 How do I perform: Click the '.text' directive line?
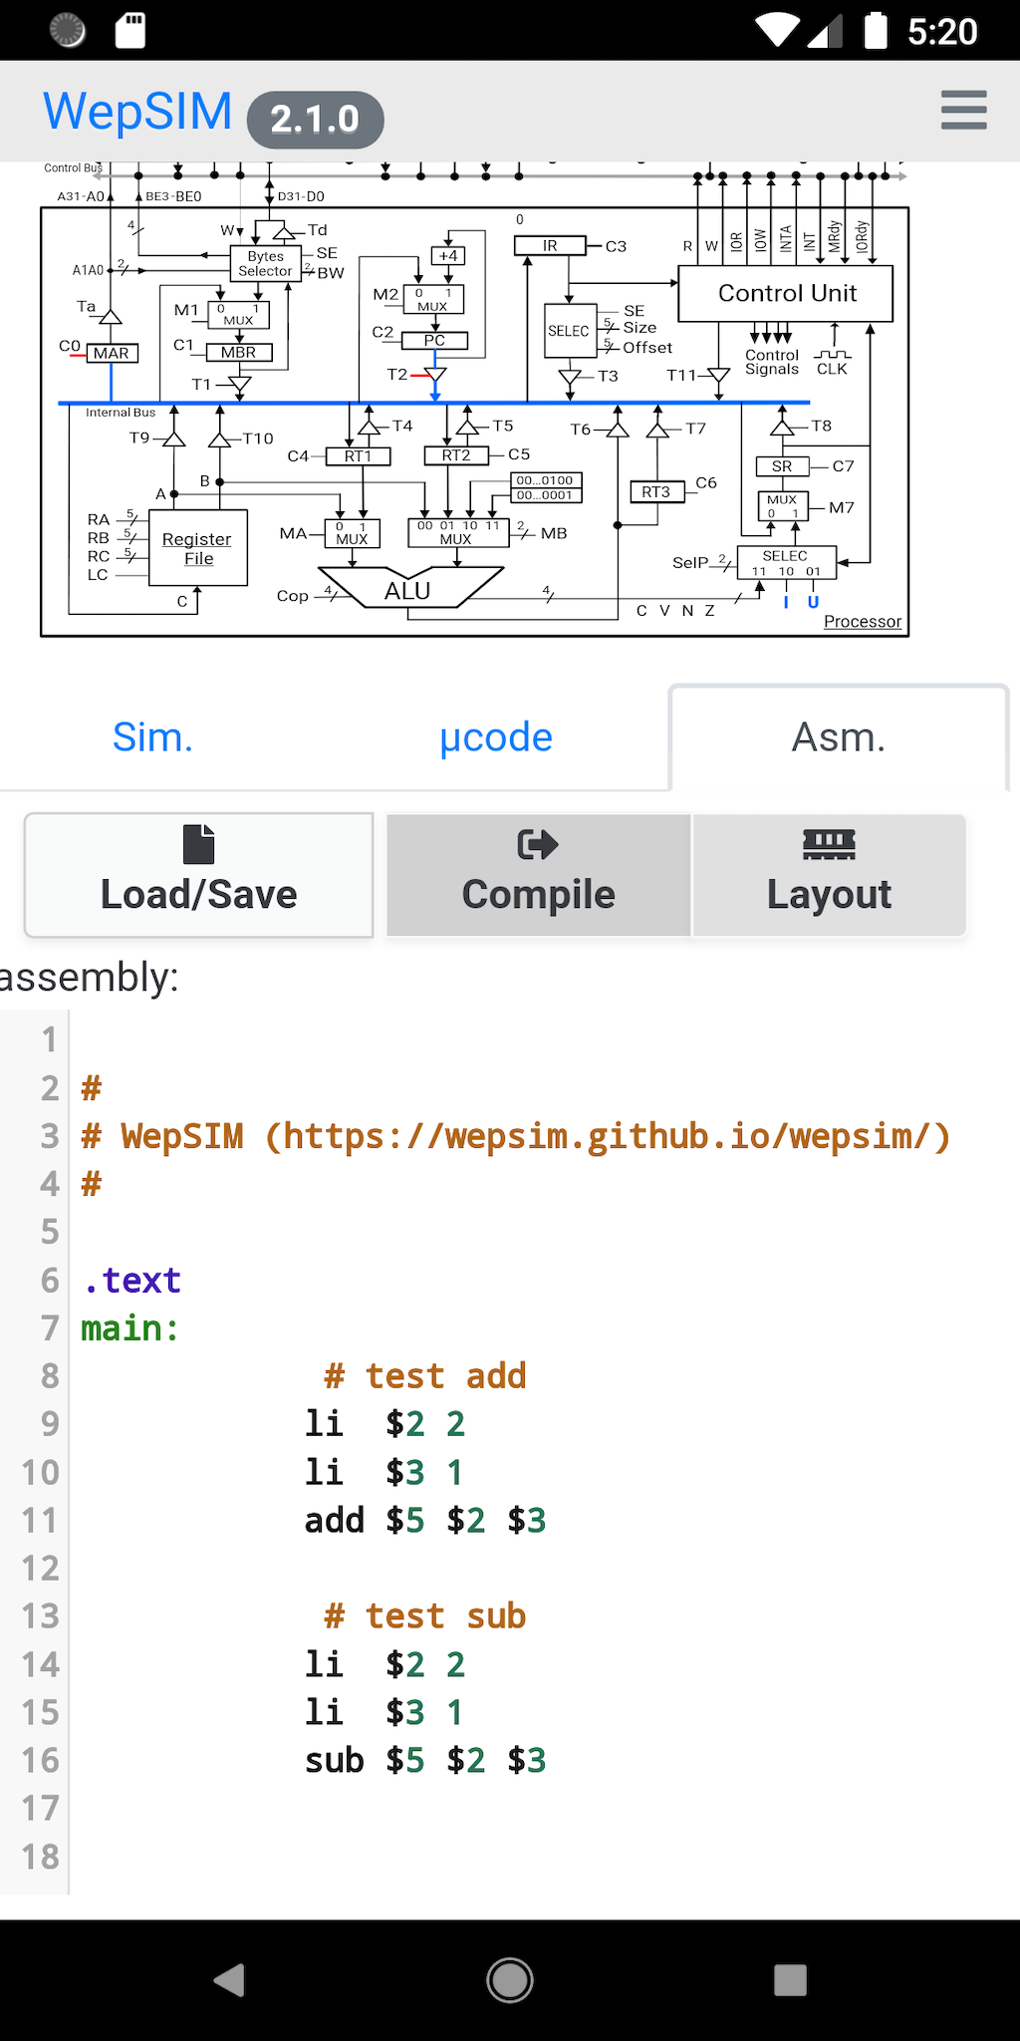pos(131,1280)
